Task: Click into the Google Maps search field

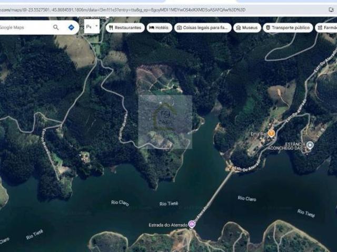Action: pos(24,27)
